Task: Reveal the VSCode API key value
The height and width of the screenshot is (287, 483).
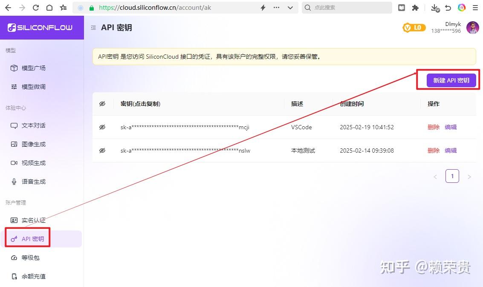Action: (103, 127)
